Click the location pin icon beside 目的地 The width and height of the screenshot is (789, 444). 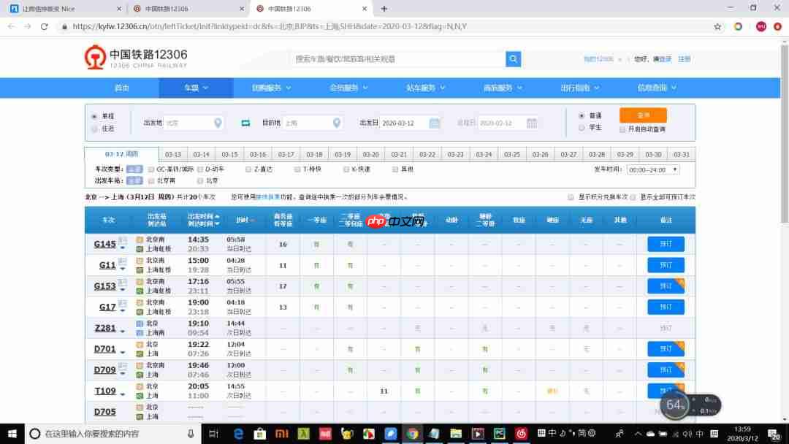coord(336,123)
